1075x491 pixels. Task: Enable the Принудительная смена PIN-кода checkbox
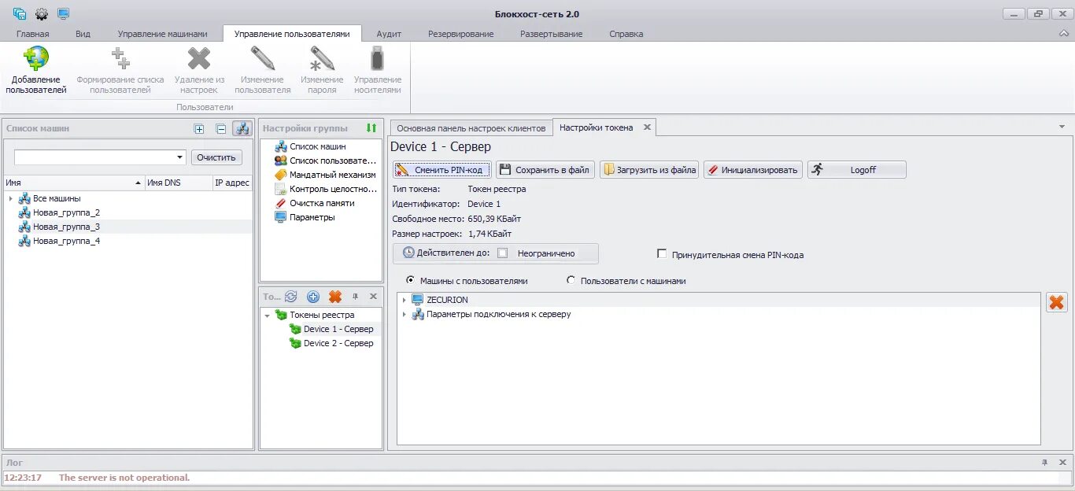click(662, 254)
